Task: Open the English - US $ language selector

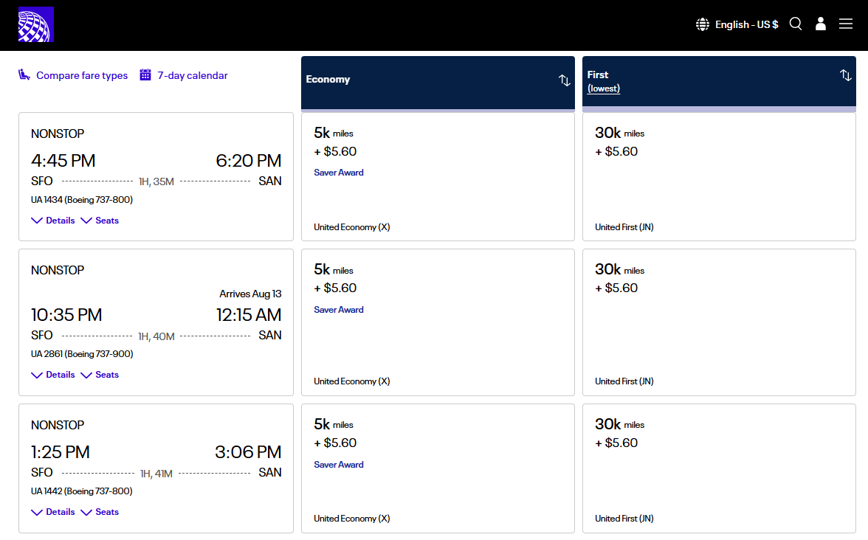Action: [x=746, y=24]
